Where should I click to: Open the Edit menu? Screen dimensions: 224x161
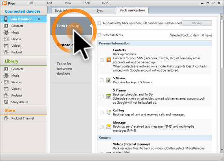point(50,3)
